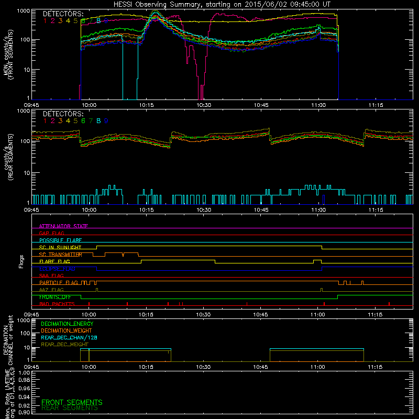The height and width of the screenshot is (419, 419).
Task: Click yellow detector 4 in the rear segments legend
Action: pyautogui.click(x=68, y=121)
